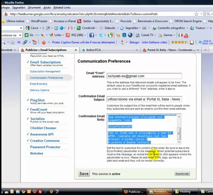Image resolution: width=213 pixels, height=195 pixels.
Task: Click the Save button
Action: (84, 174)
